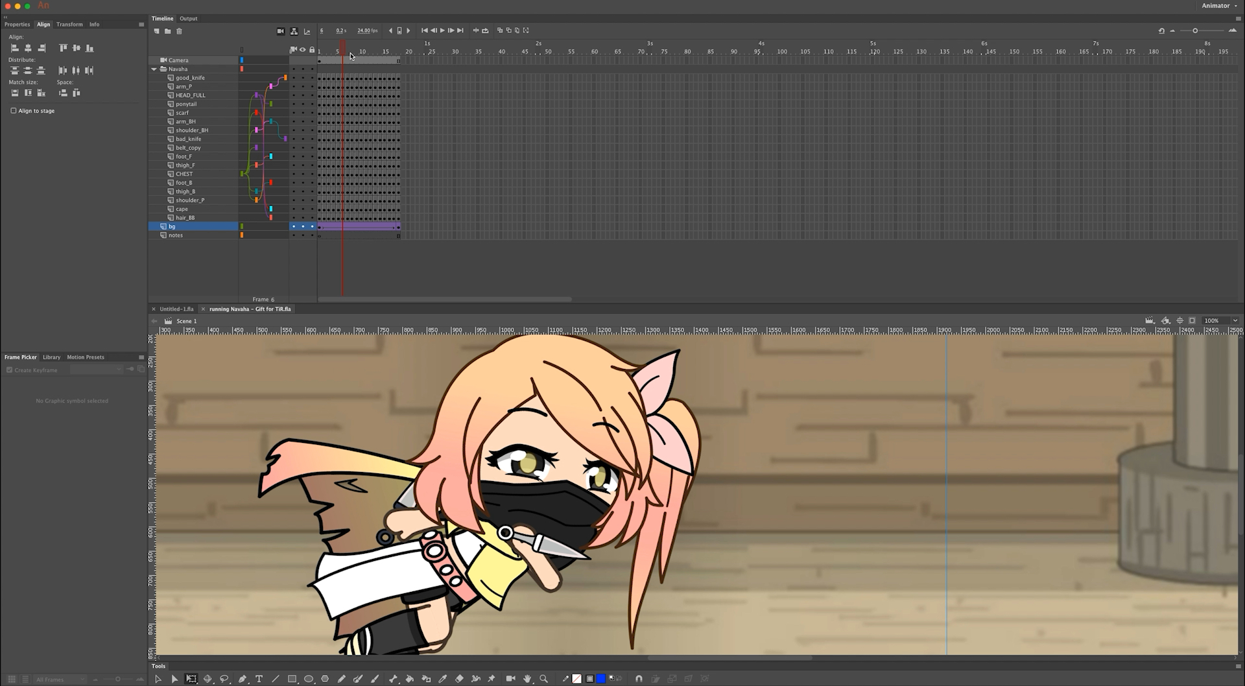Screen dimensions: 1245x686
Task: Toggle visibility dot of bg layer
Action: 302,226
